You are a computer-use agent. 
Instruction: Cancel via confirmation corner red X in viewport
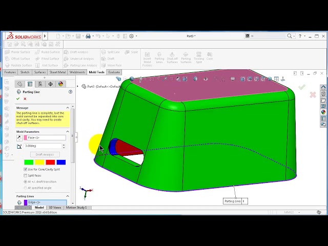tap(313, 95)
